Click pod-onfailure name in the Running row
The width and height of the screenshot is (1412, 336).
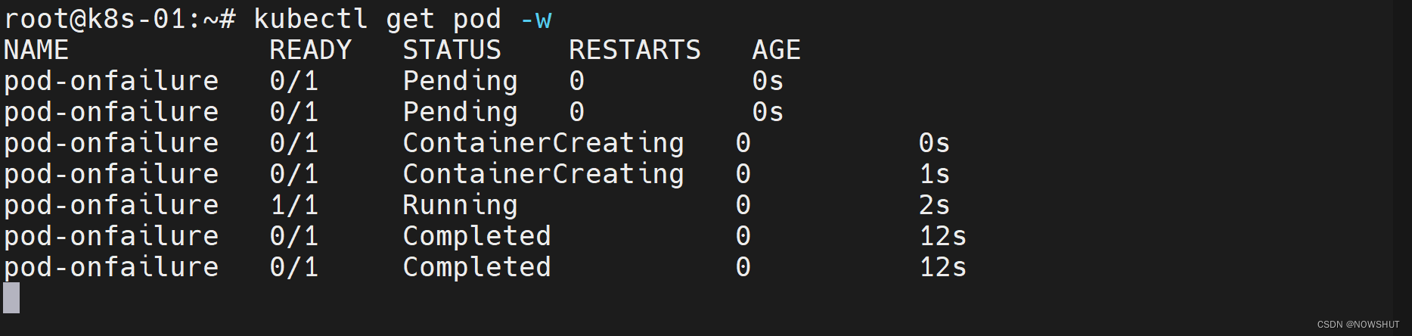[111, 205]
